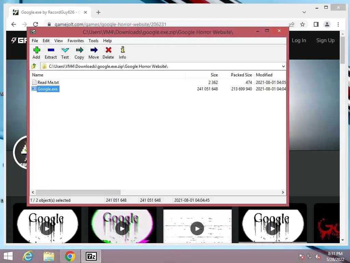Delete the selected file with red X

click(x=108, y=53)
